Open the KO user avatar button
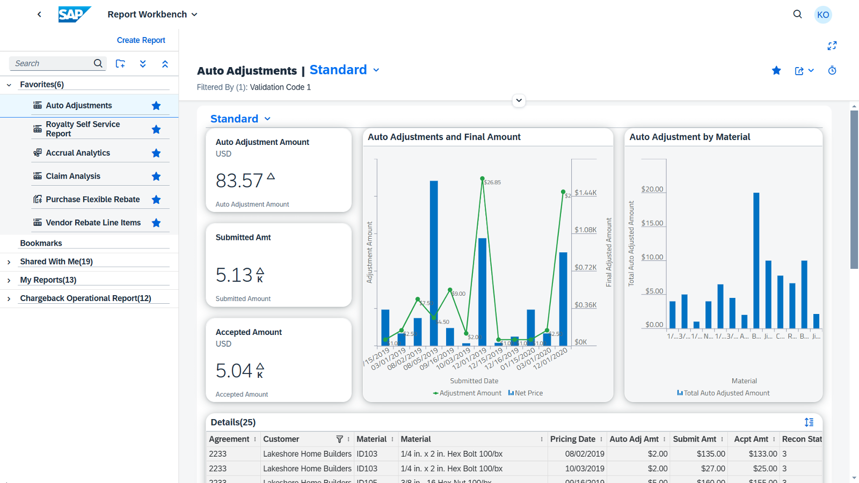Image resolution: width=859 pixels, height=483 pixels. pos(823,14)
